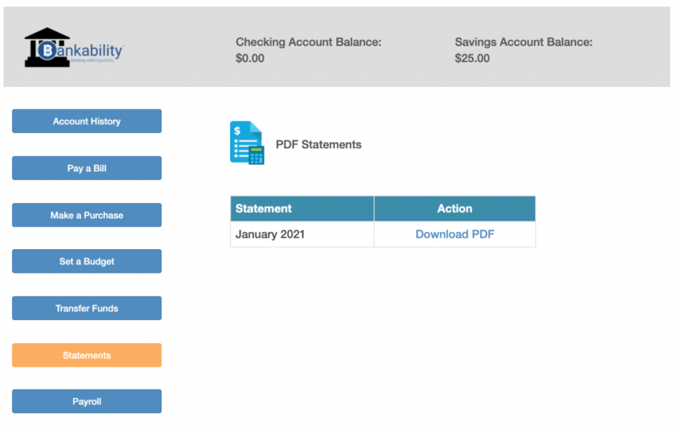Click the PDF Statements document icon
Screen dimensions: 675x427
click(247, 142)
